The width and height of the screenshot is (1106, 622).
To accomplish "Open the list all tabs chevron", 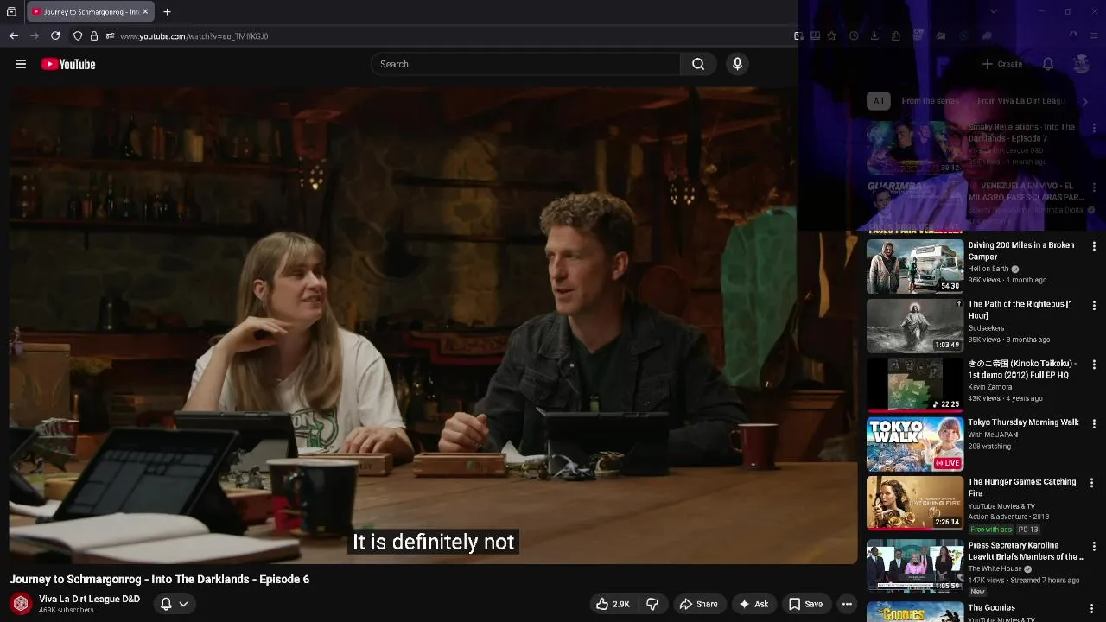I will pos(994,11).
